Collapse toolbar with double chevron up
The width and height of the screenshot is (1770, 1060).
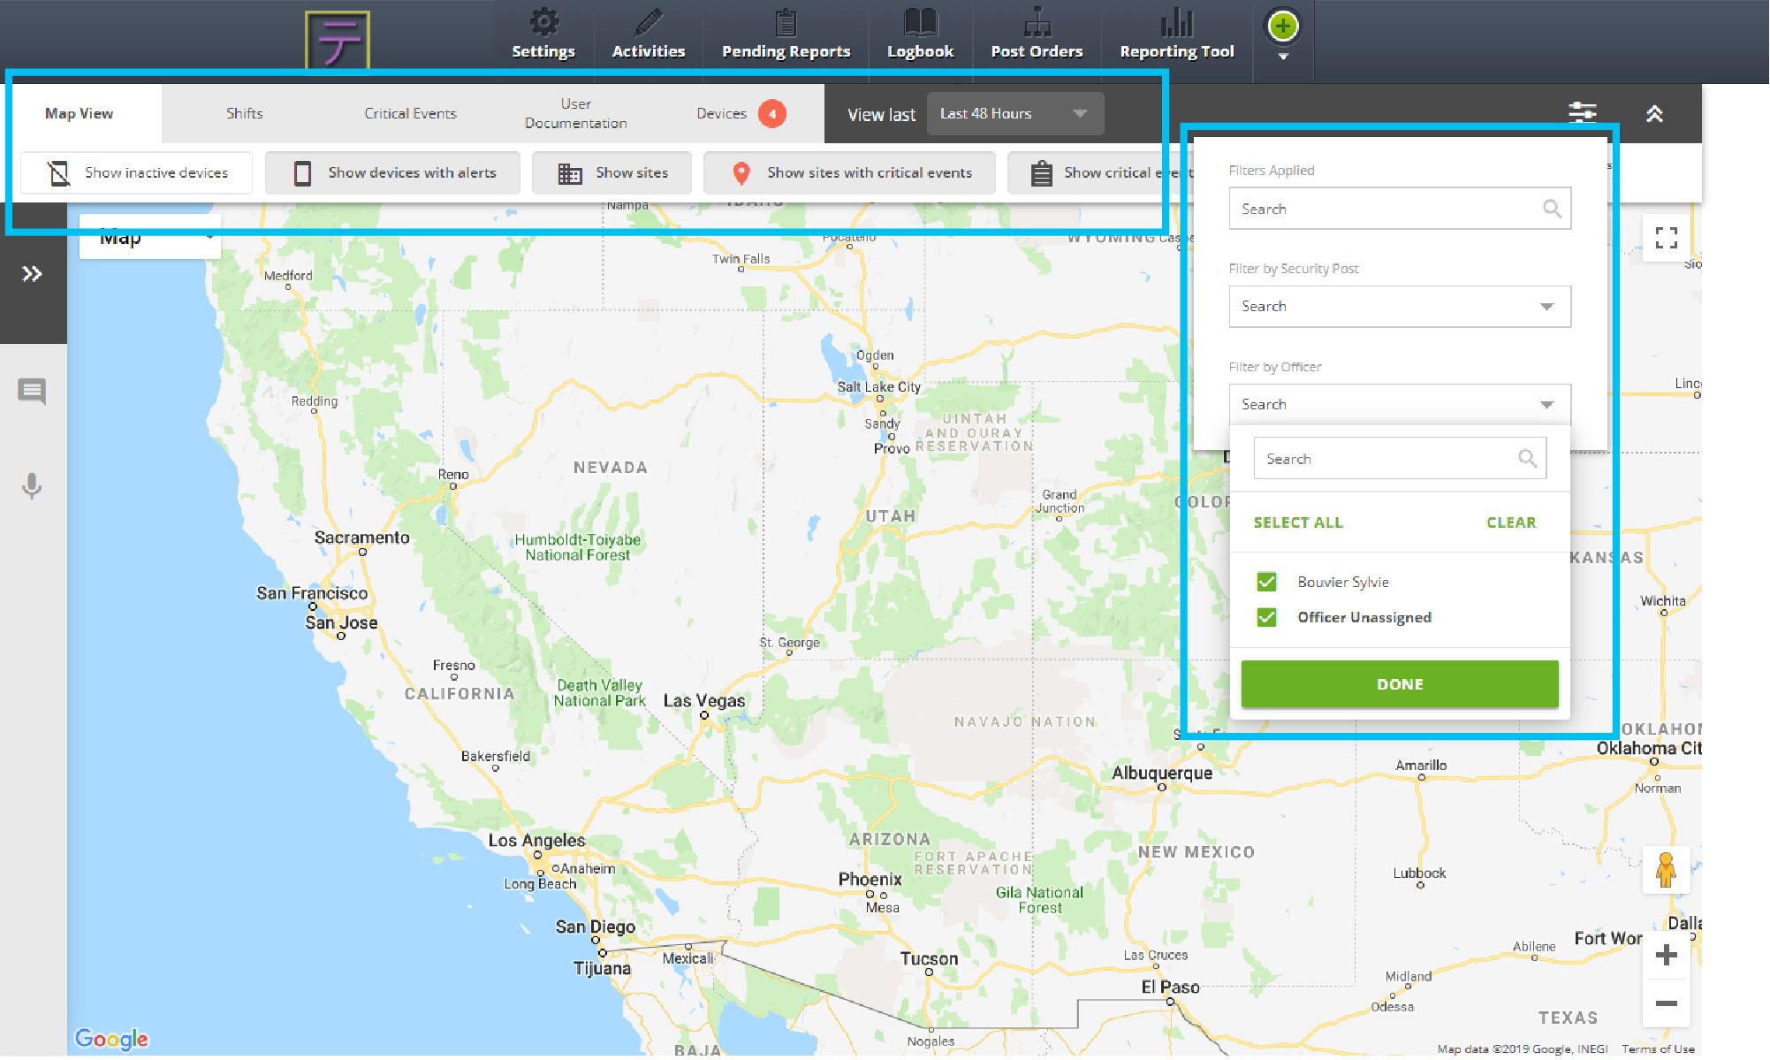point(1654,113)
